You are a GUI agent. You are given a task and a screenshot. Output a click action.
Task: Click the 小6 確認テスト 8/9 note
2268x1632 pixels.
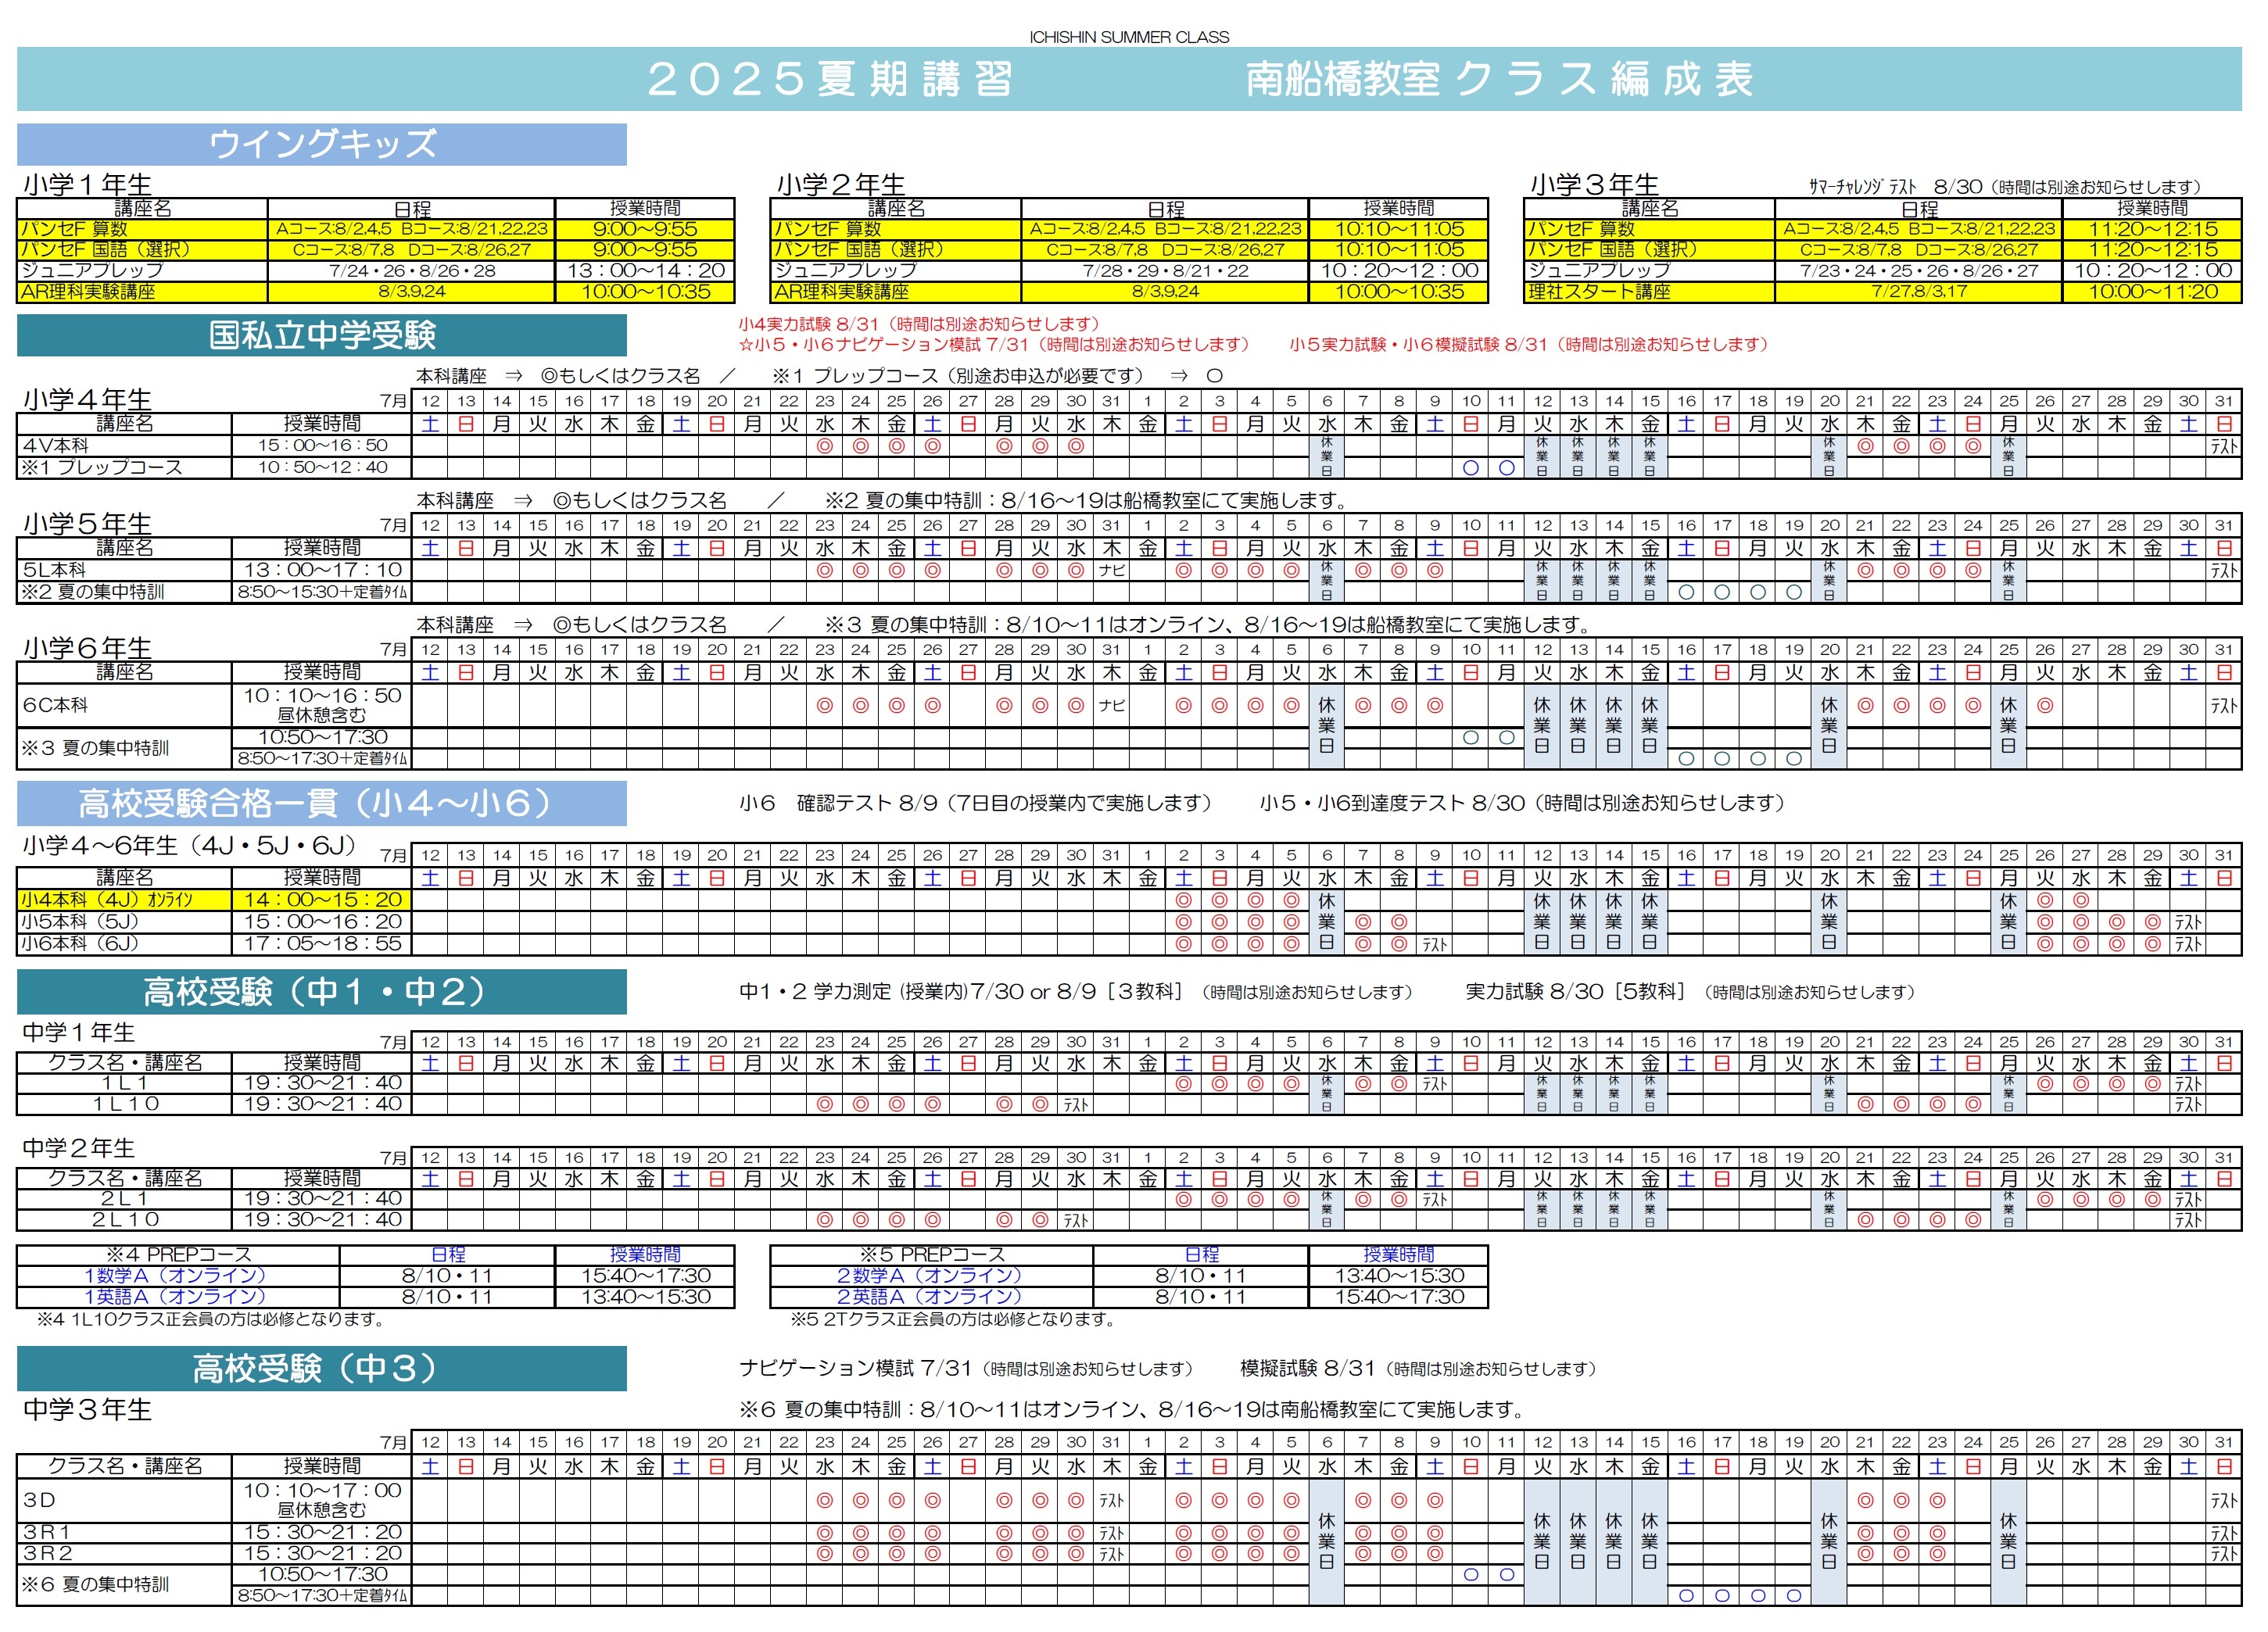click(976, 803)
